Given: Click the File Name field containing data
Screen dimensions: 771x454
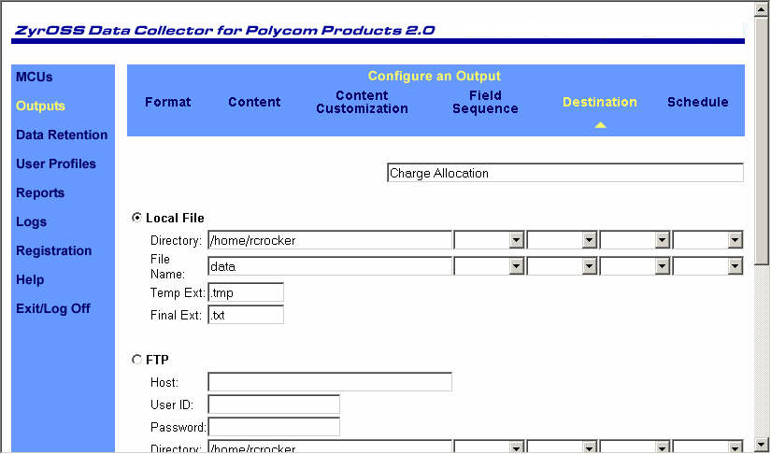Looking at the screenshot, I should click(330, 266).
